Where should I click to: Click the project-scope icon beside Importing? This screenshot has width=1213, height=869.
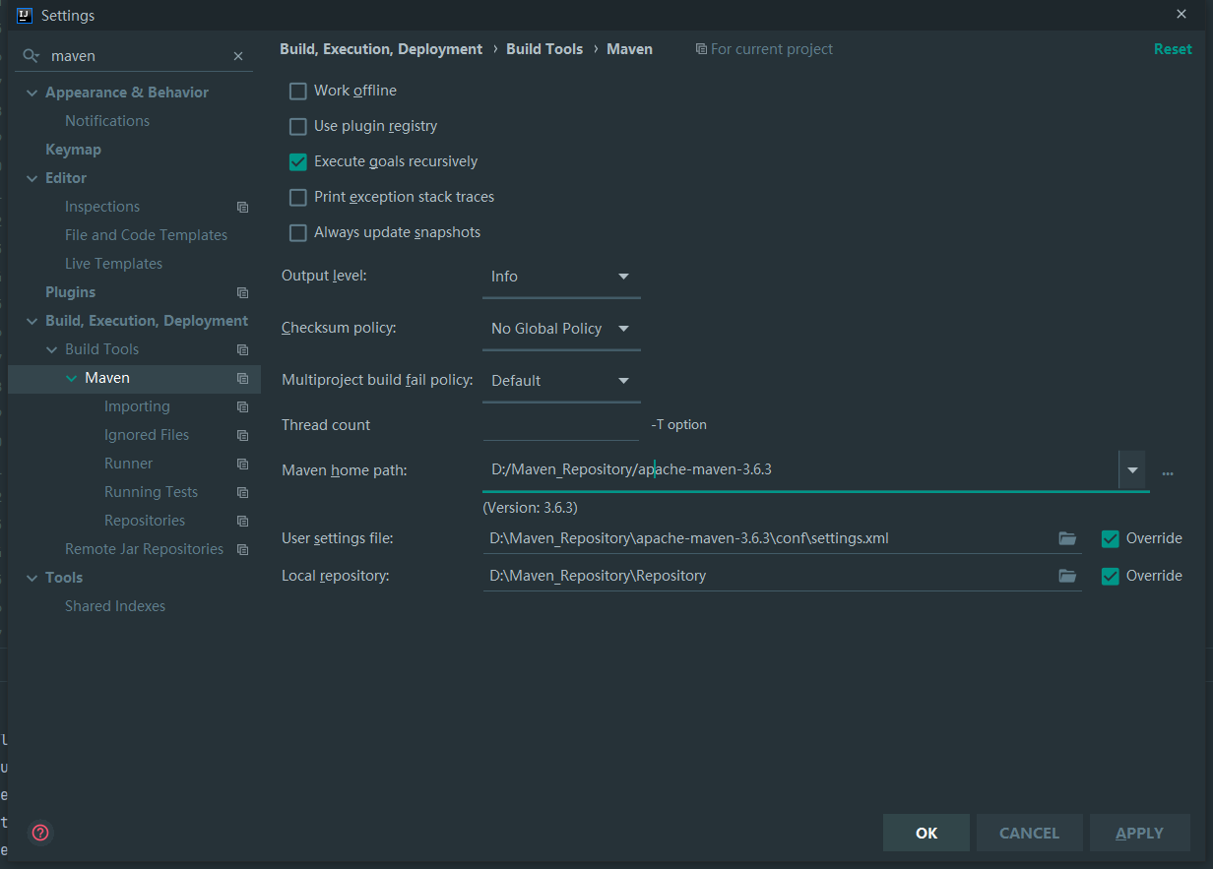click(x=242, y=406)
